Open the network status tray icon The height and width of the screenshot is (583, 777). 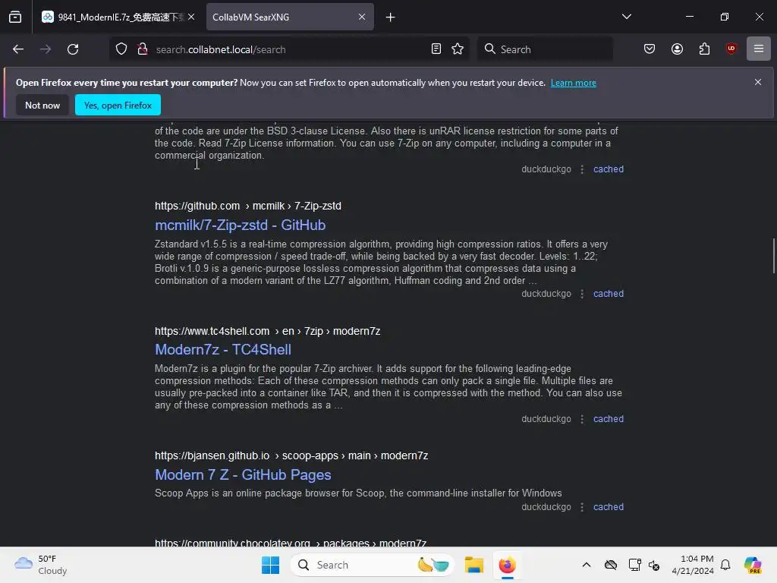pyautogui.click(x=634, y=565)
